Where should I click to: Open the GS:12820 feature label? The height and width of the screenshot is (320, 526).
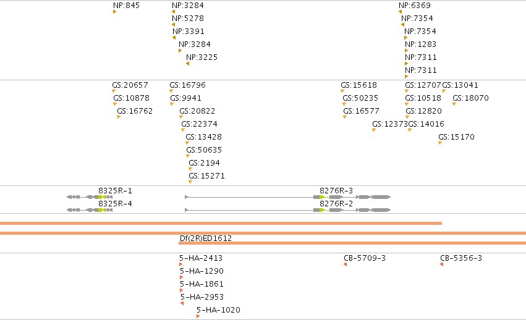pyautogui.click(x=423, y=111)
